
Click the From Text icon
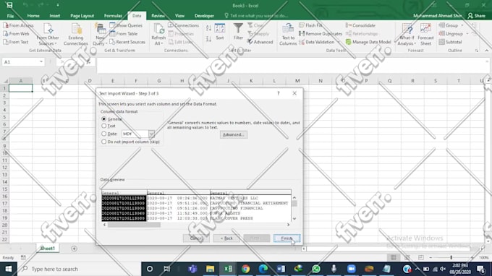pyautogui.click(x=5, y=42)
